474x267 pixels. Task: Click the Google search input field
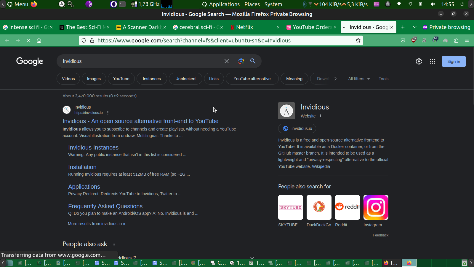point(142,61)
